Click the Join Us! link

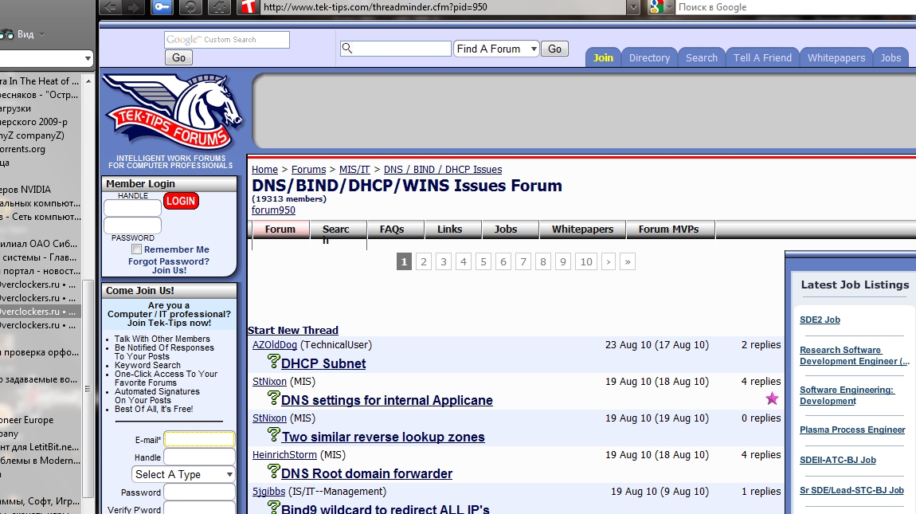click(x=170, y=270)
